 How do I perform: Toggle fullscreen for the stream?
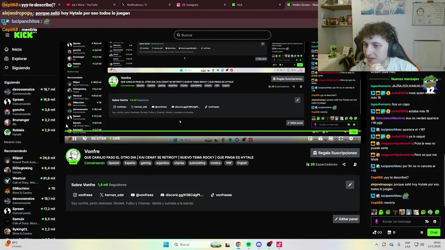[341, 139]
